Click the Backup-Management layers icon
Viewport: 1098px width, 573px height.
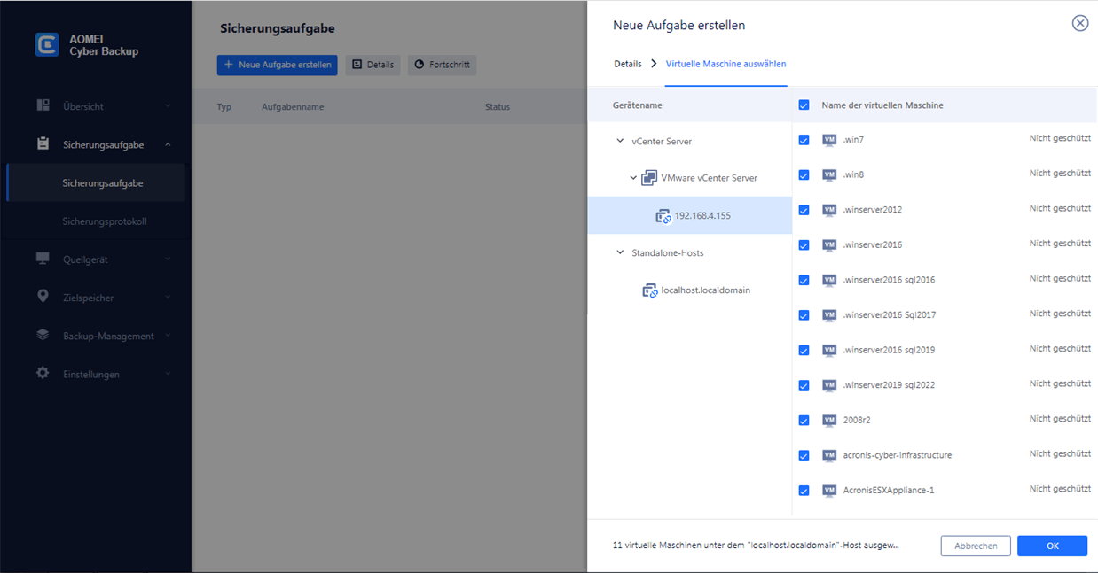pyautogui.click(x=43, y=335)
